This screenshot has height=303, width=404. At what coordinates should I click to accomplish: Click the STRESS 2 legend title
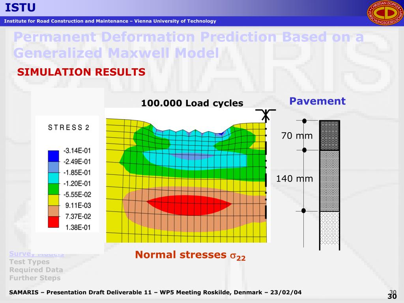point(69,127)
